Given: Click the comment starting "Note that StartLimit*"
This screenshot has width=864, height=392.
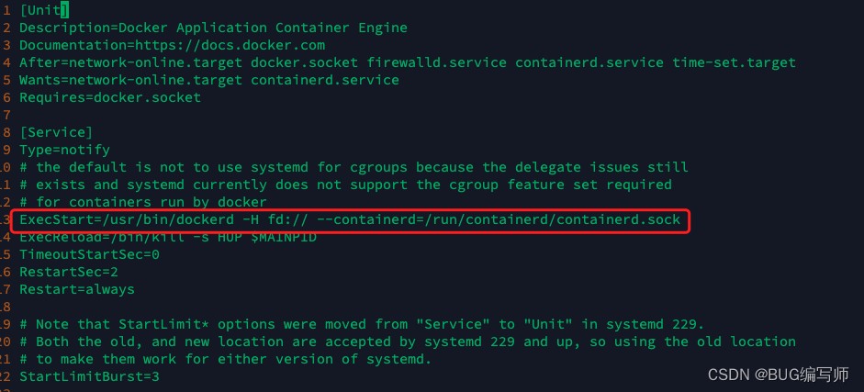Looking at the screenshot, I should [358, 324].
